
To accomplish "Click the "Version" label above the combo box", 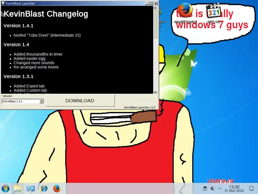I will 7,96.
